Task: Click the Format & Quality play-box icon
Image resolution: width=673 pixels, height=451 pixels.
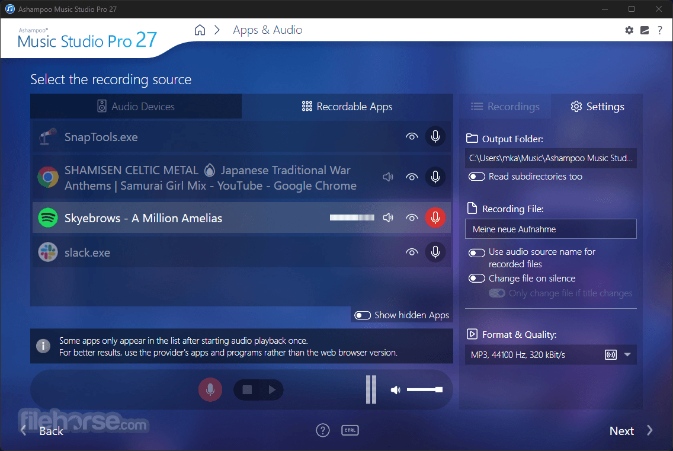Action: pyautogui.click(x=472, y=334)
